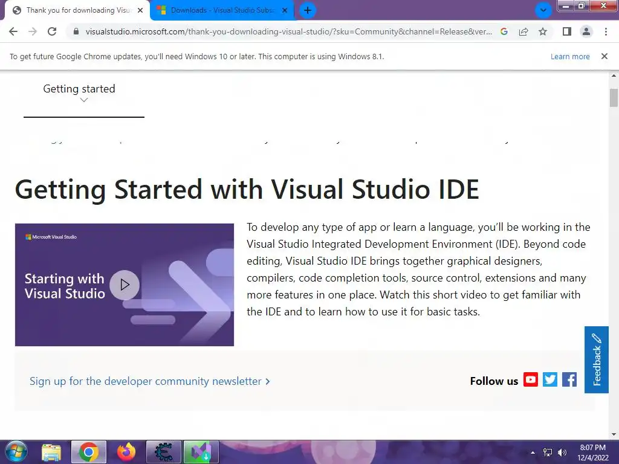Open the Cheat Engine taskbar icon

tap(163, 452)
